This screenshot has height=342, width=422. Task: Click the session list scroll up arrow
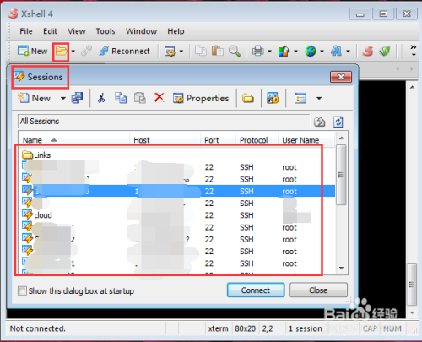(x=341, y=138)
